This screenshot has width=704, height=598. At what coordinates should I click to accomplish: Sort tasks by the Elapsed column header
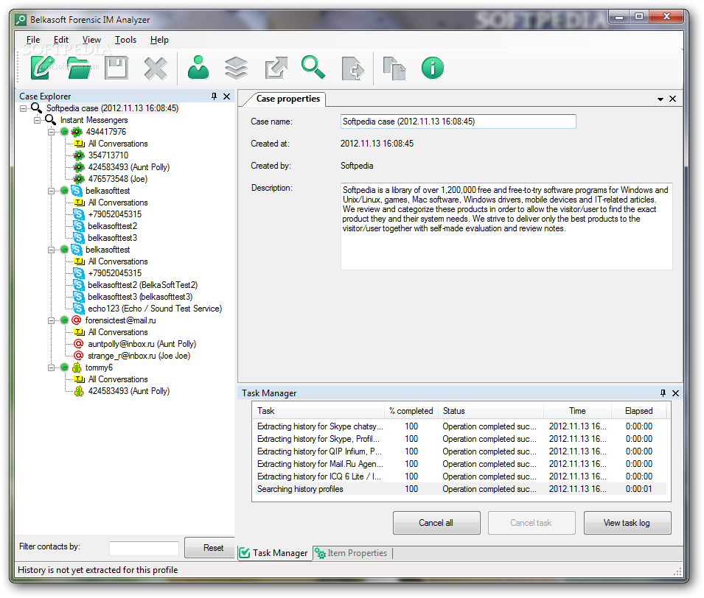coord(639,411)
